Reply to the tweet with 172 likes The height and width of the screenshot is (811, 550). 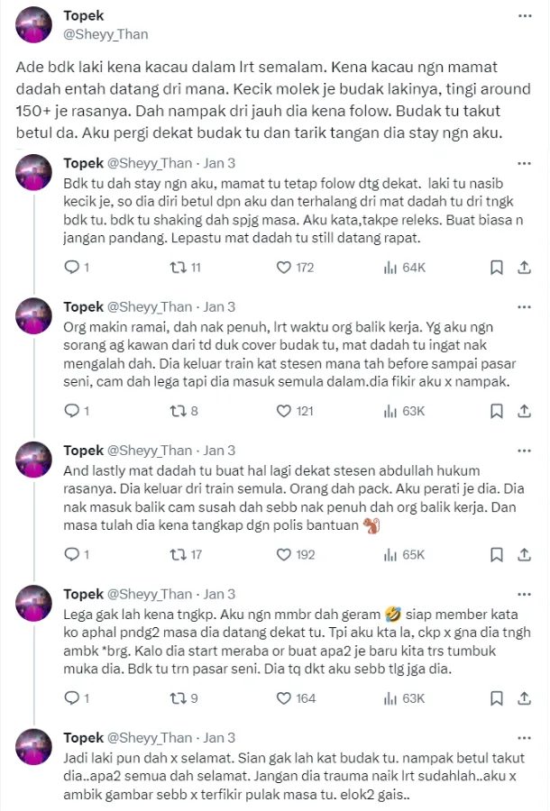coord(74,268)
